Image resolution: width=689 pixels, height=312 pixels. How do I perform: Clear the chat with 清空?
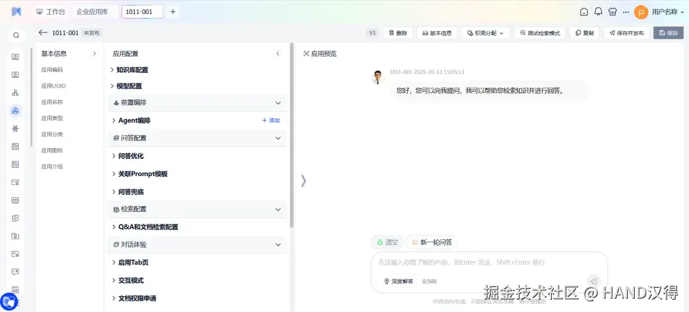pyautogui.click(x=387, y=242)
